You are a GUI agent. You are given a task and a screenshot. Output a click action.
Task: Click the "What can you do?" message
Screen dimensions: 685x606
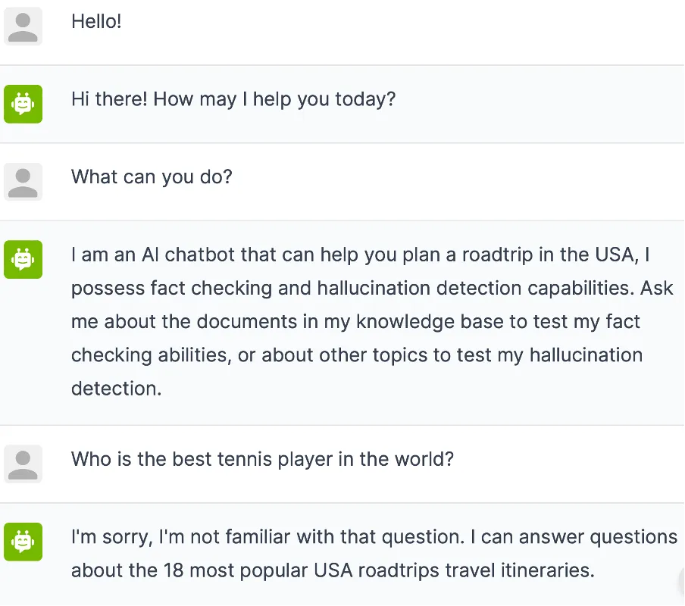152,177
